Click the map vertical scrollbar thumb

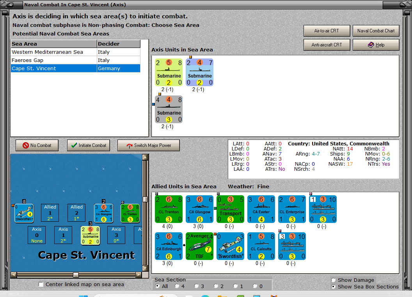click(145, 199)
